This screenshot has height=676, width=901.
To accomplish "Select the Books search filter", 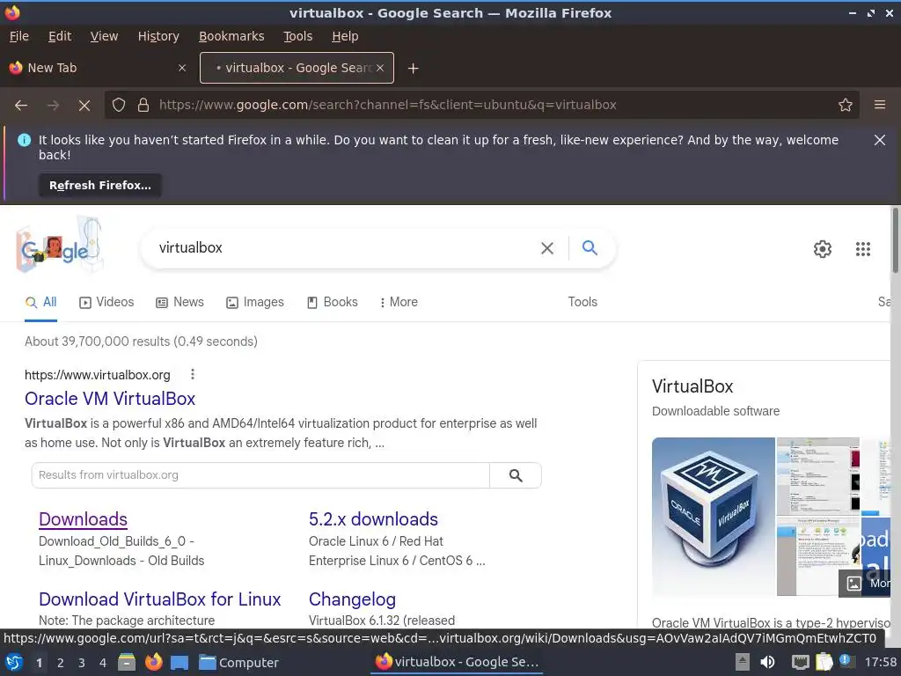I will pyautogui.click(x=332, y=303).
